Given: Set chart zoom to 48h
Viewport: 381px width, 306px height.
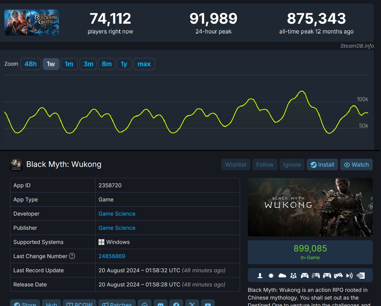Looking at the screenshot, I should coord(30,64).
